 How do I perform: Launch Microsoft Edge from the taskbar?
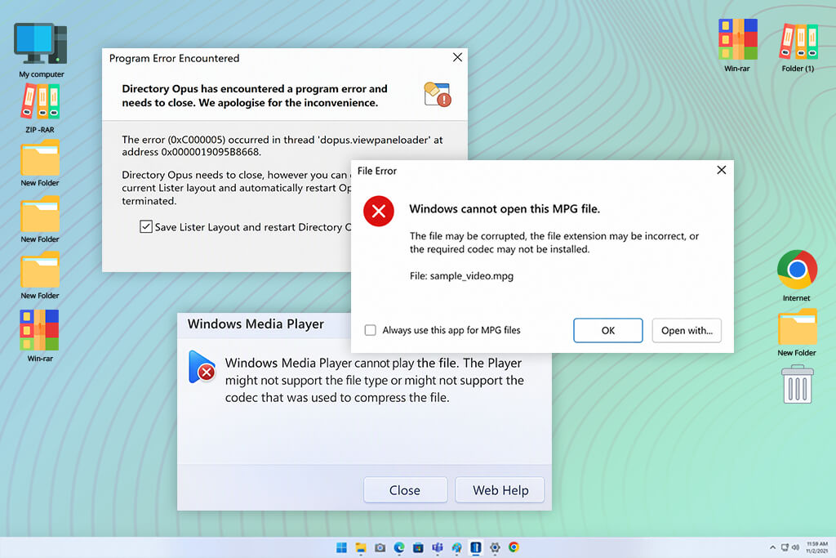pos(399,547)
